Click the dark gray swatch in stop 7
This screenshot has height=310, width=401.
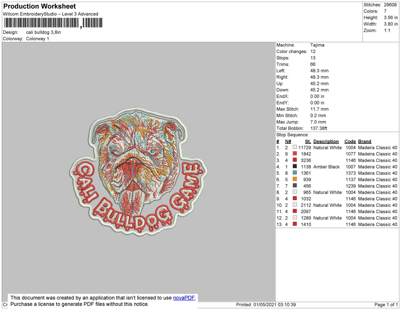coord(295,185)
